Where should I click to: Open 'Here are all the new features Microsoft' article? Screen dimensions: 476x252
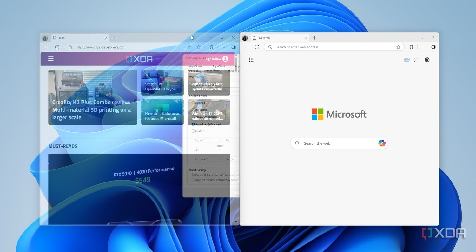click(162, 112)
